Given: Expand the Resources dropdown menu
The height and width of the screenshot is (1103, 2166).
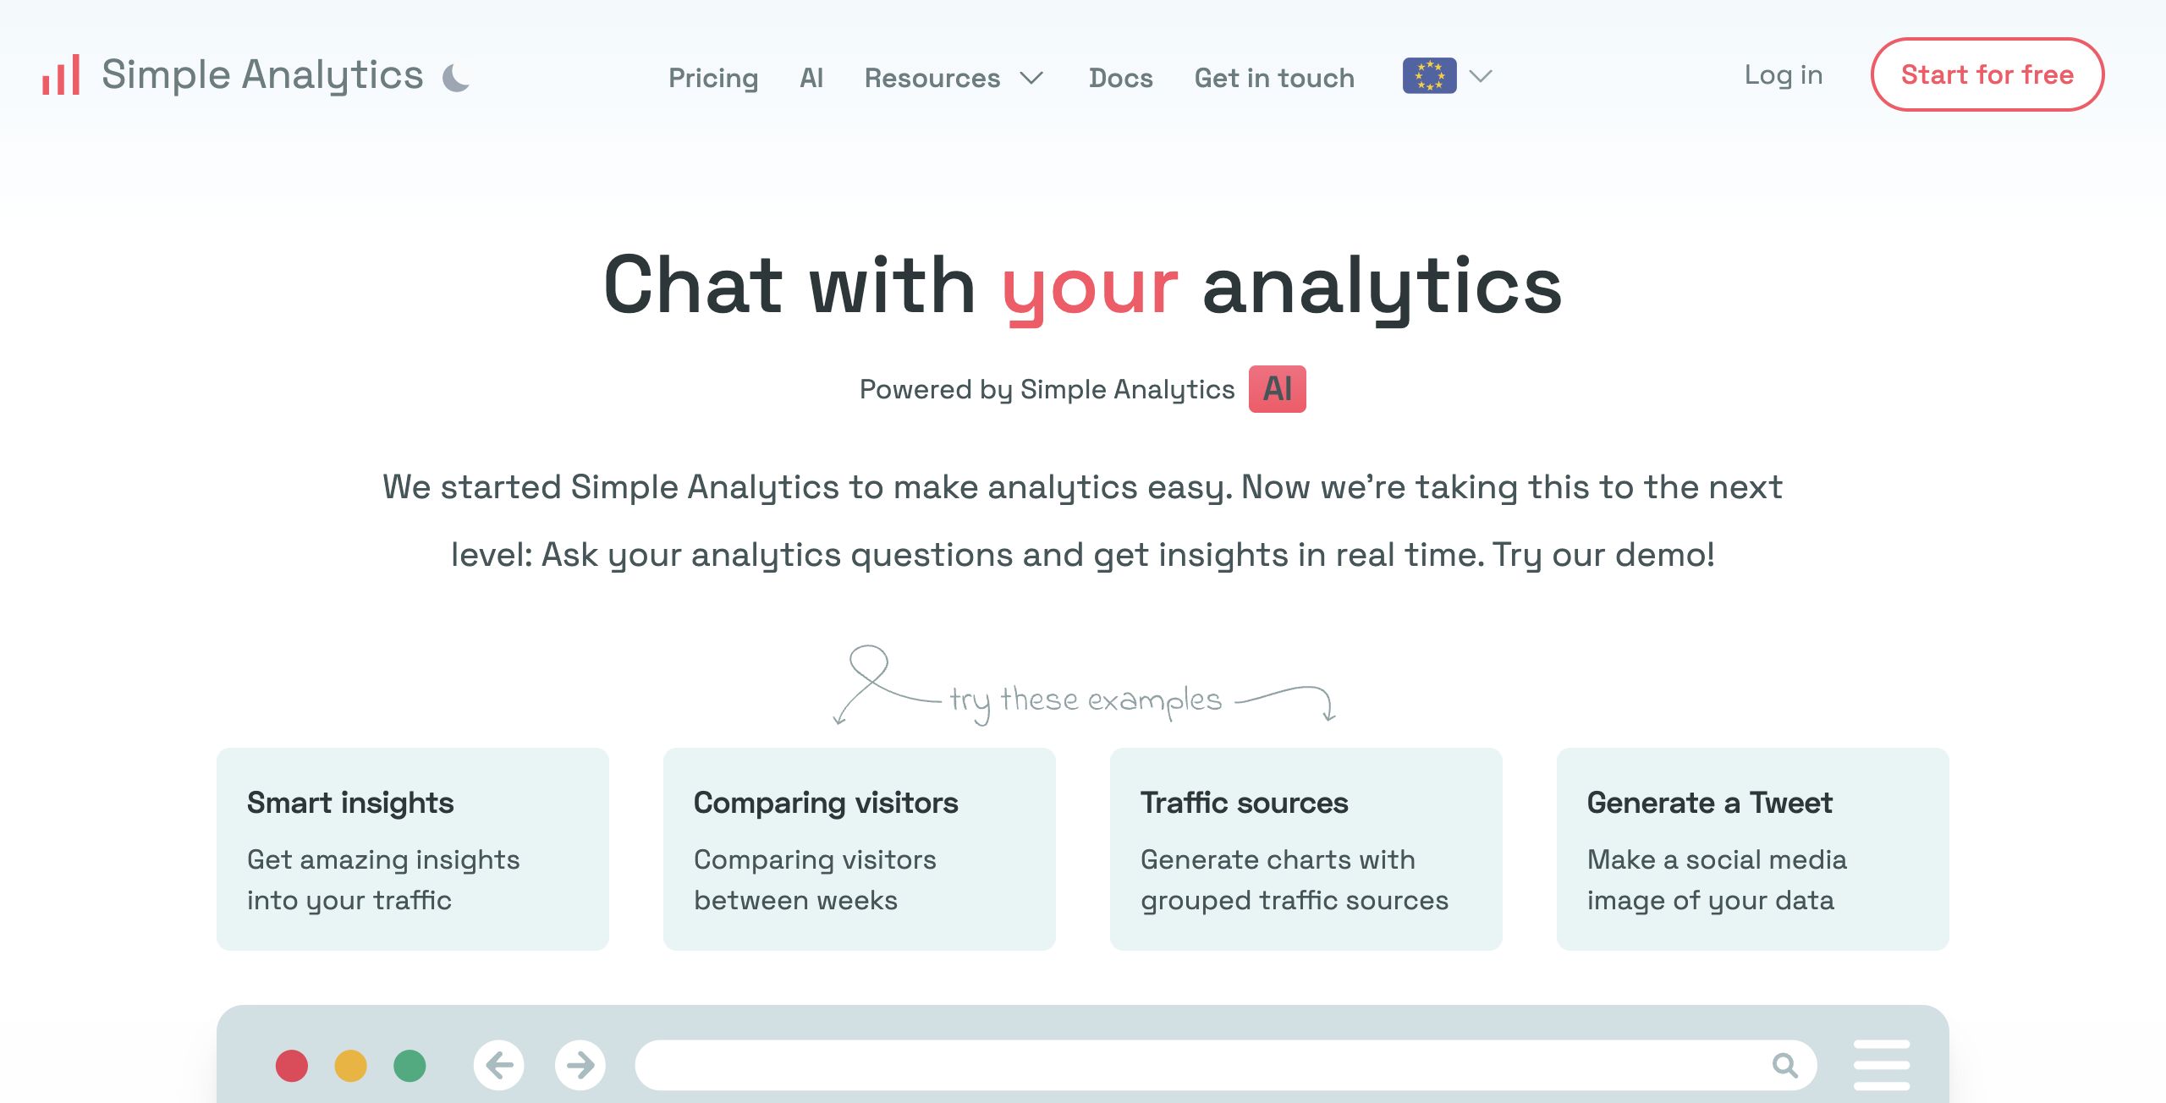Looking at the screenshot, I should [x=954, y=78].
